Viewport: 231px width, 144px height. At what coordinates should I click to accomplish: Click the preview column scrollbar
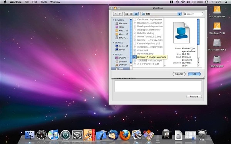point(198,32)
